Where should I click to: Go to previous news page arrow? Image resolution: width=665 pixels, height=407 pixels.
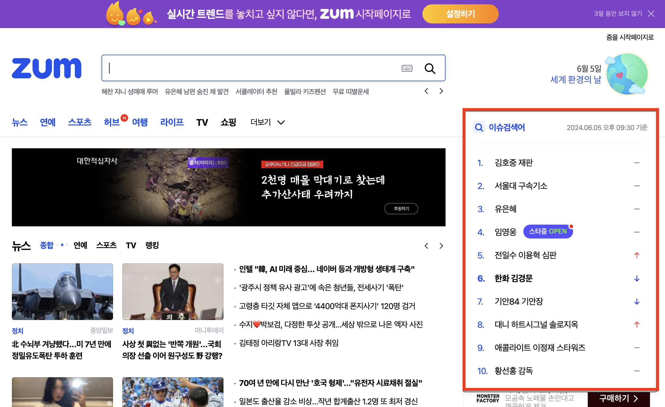click(426, 246)
